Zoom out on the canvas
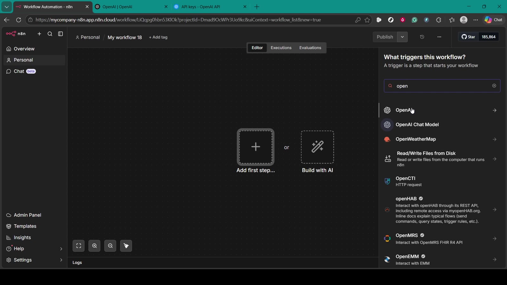 coord(110,246)
